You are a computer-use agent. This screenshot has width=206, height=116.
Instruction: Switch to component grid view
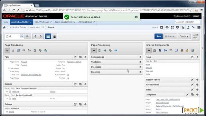click(48, 36)
